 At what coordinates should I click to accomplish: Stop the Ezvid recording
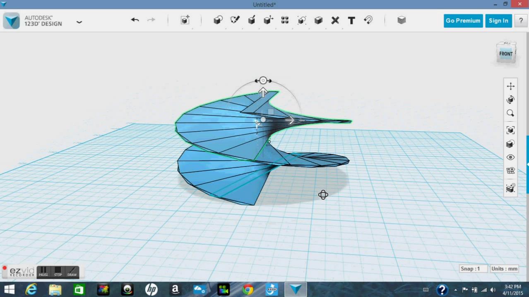(x=58, y=271)
